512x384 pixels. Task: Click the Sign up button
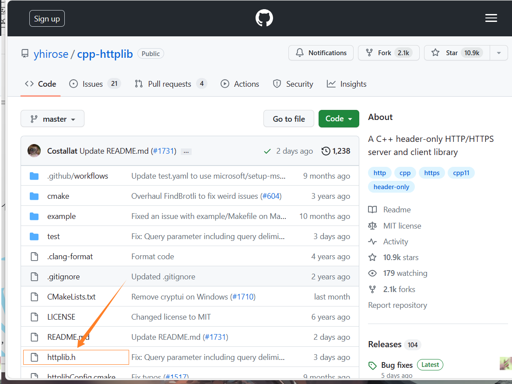click(x=47, y=19)
